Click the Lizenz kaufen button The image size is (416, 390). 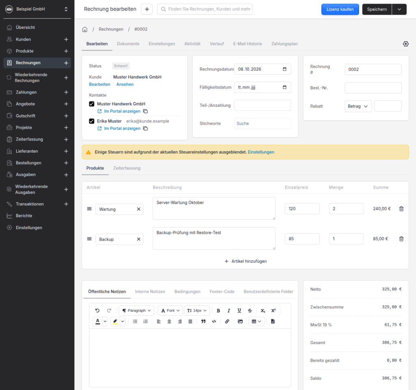(x=340, y=9)
